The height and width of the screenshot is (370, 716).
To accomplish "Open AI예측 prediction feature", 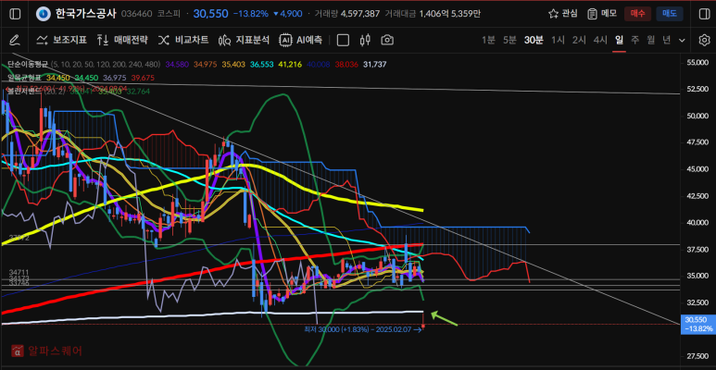I will 300,40.
